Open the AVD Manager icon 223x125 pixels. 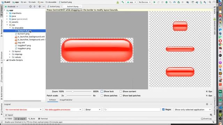[x=201, y=2]
